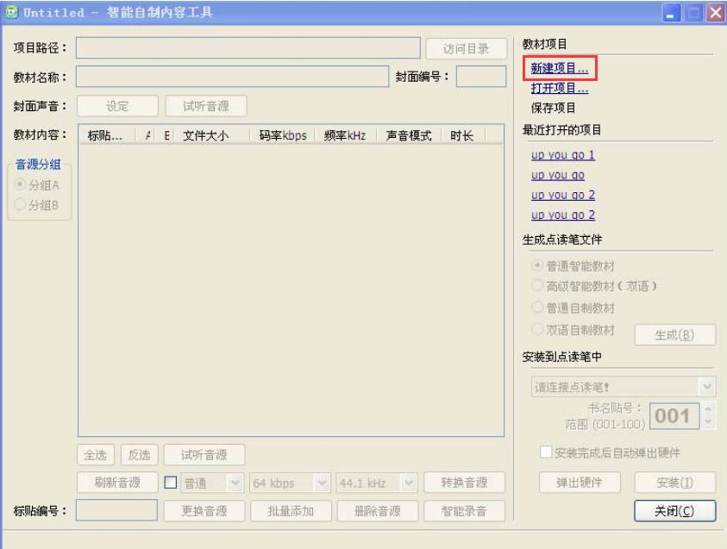Screen dimensions: 727x549
Task: Enable 安装完成后自动弹出硬件 checkbox
Action: click(545, 453)
